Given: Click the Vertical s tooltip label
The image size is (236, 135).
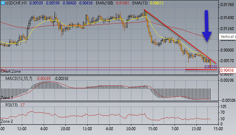Looking at the screenshot, I should tap(227, 37).
